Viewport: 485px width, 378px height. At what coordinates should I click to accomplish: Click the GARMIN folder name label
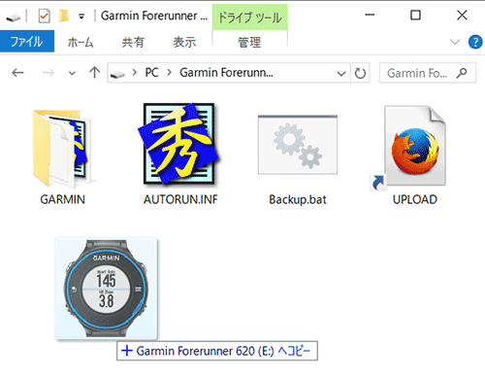(x=63, y=199)
